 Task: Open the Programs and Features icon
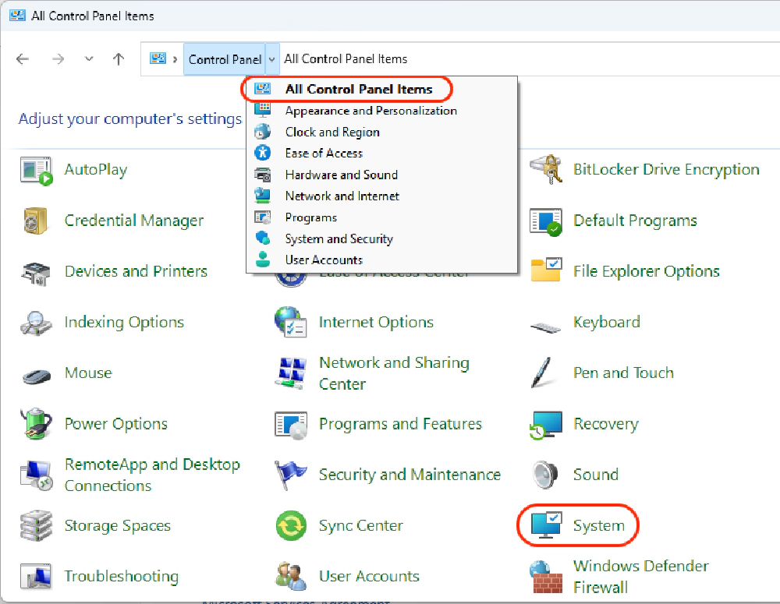coord(290,425)
